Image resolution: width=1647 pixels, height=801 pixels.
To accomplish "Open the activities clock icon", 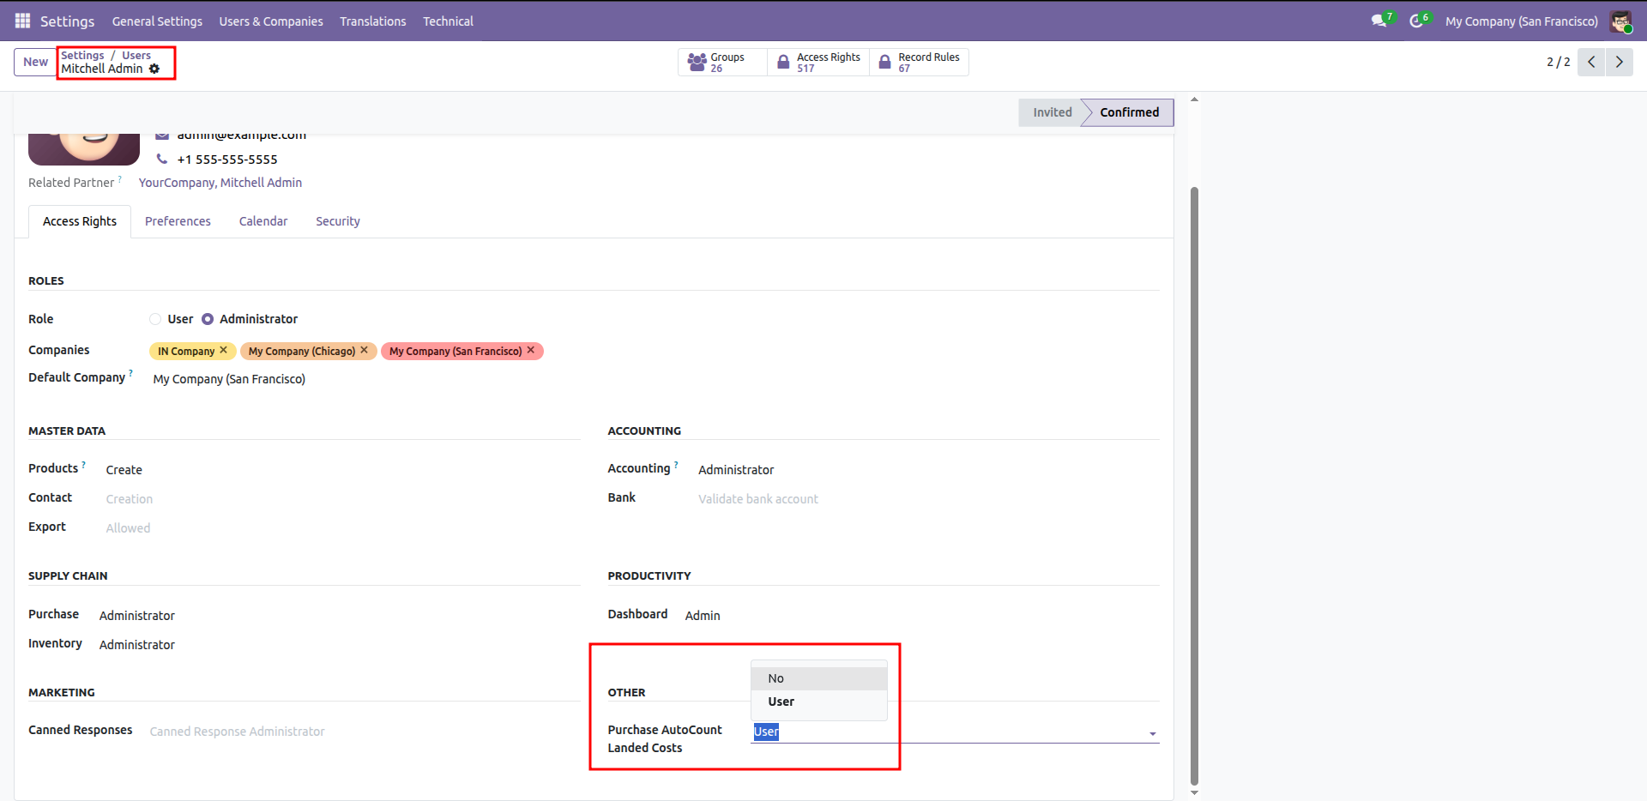I will point(1416,21).
